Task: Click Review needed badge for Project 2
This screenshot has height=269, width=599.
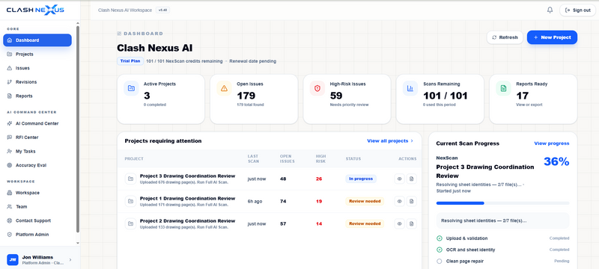Action: [365, 223]
